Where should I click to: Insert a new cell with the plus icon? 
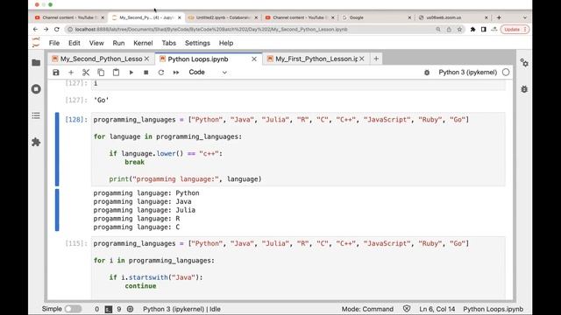point(71,73)
